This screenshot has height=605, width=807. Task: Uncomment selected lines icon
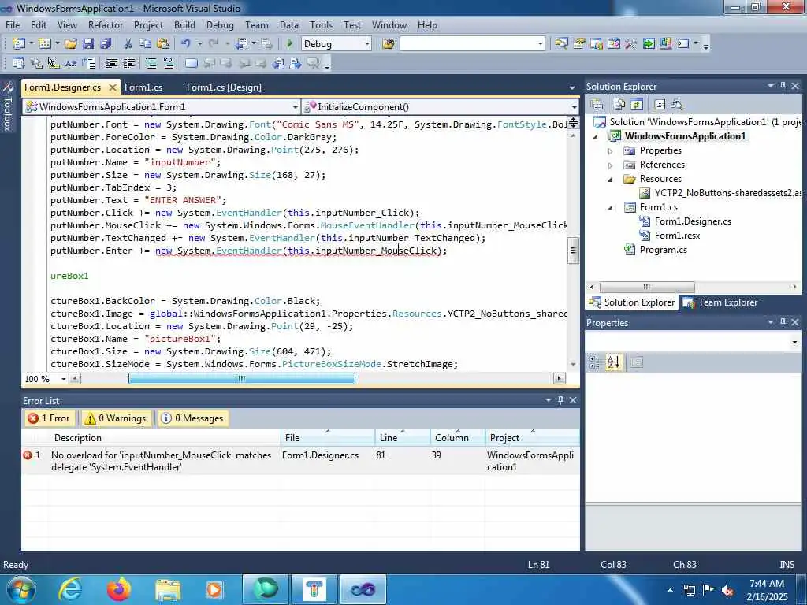click(169, 63)
